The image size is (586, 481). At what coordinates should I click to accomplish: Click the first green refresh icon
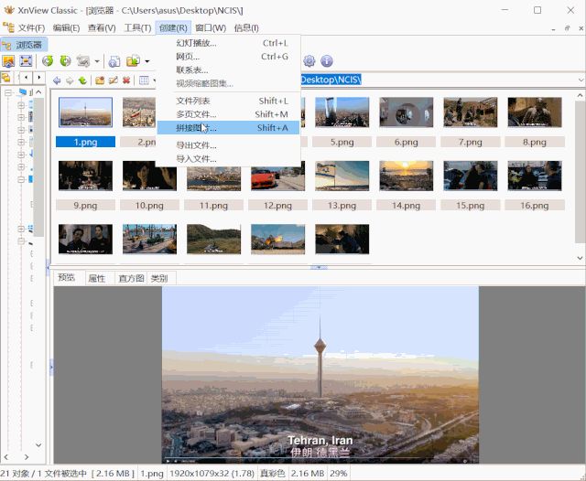[48, 61]
